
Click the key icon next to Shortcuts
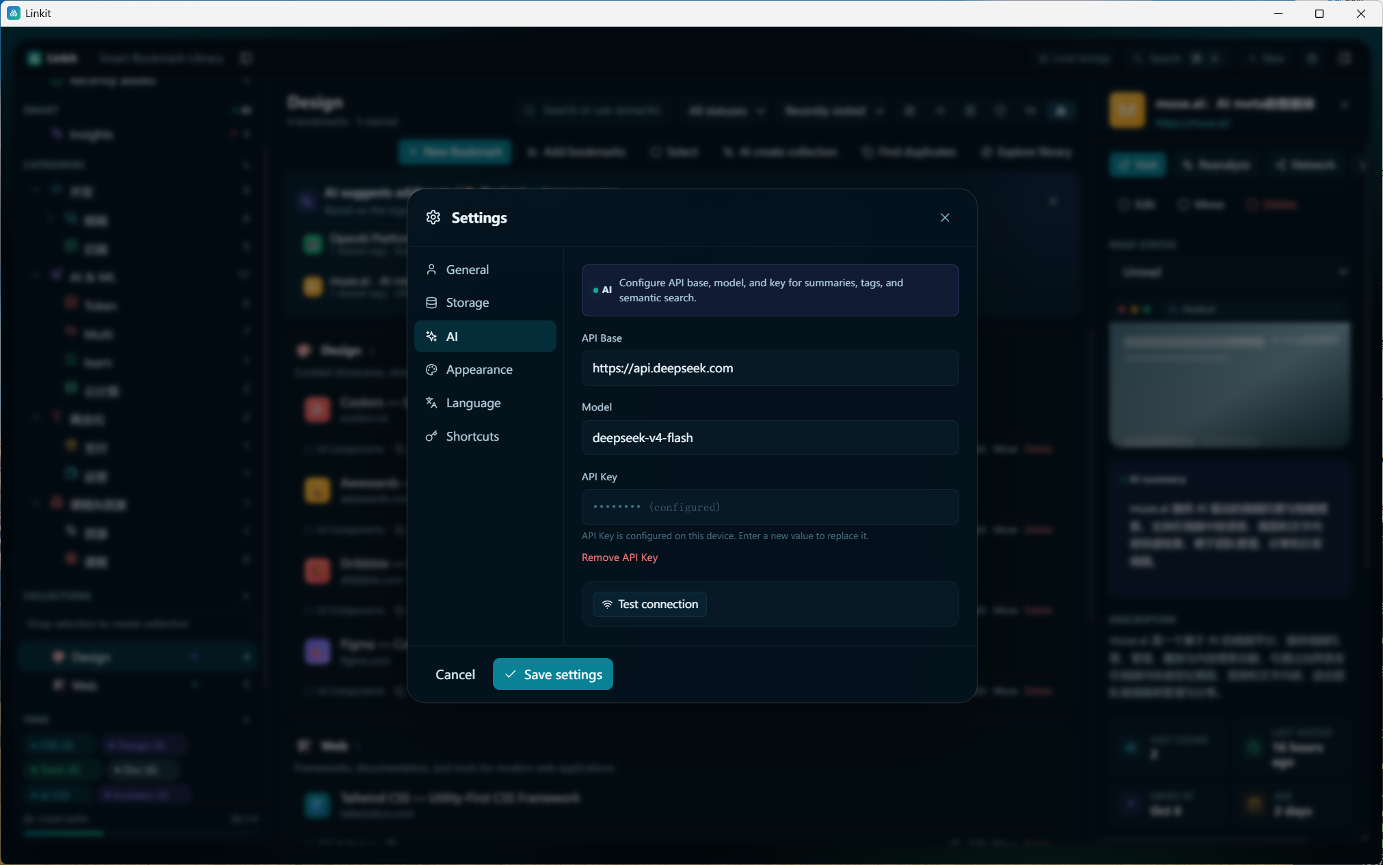(431, 436)
